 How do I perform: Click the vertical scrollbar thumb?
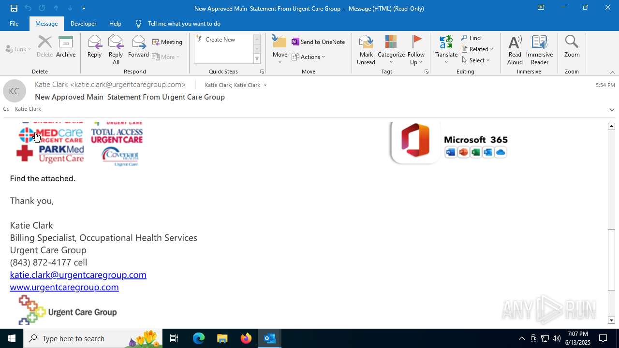click(x=611, y=259)
